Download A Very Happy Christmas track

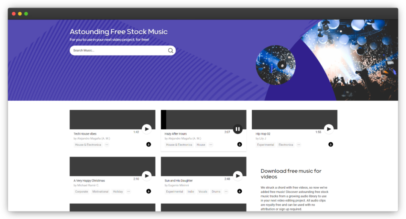[x=148, y=191]
